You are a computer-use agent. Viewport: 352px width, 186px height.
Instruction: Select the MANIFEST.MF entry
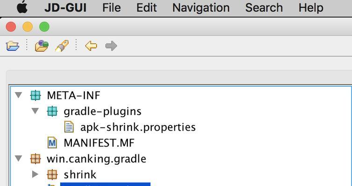coord(99,143)
